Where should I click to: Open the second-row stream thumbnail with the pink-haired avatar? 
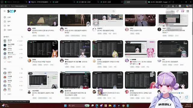[x=140, y=49]
